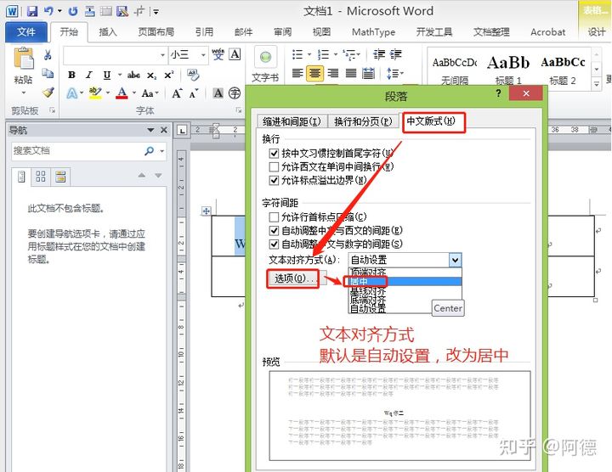Screen dimensions: 612x472
Task: Toggle Bold formatting
Action: [x=71, y=75]
